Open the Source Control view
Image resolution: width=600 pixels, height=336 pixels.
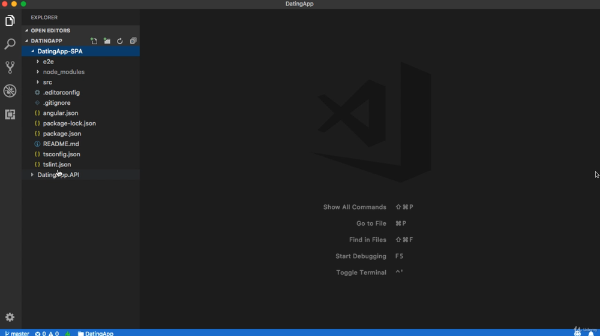point(10,67)
